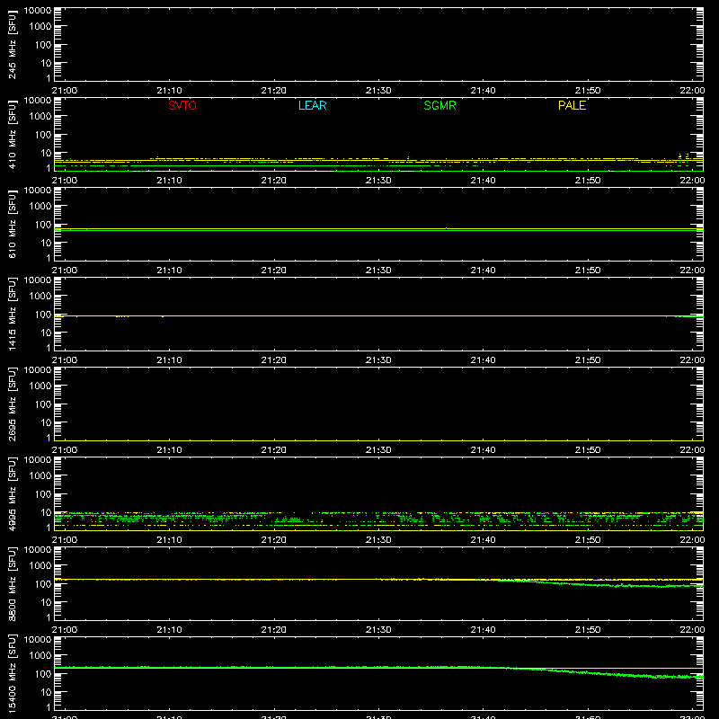Click 10 y-axis label on 4995 MHz panel
Image resolution: width=719 pixels, height=719 pixels.
coord(47,512)
